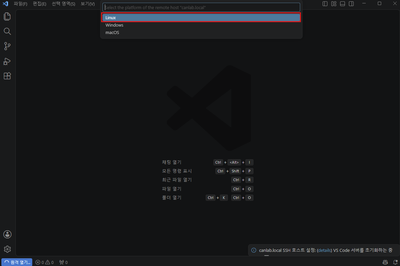Toggle primary side bar layout icon

tap(325, 4)
